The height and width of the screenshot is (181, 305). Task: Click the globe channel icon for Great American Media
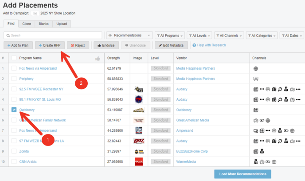268,121
